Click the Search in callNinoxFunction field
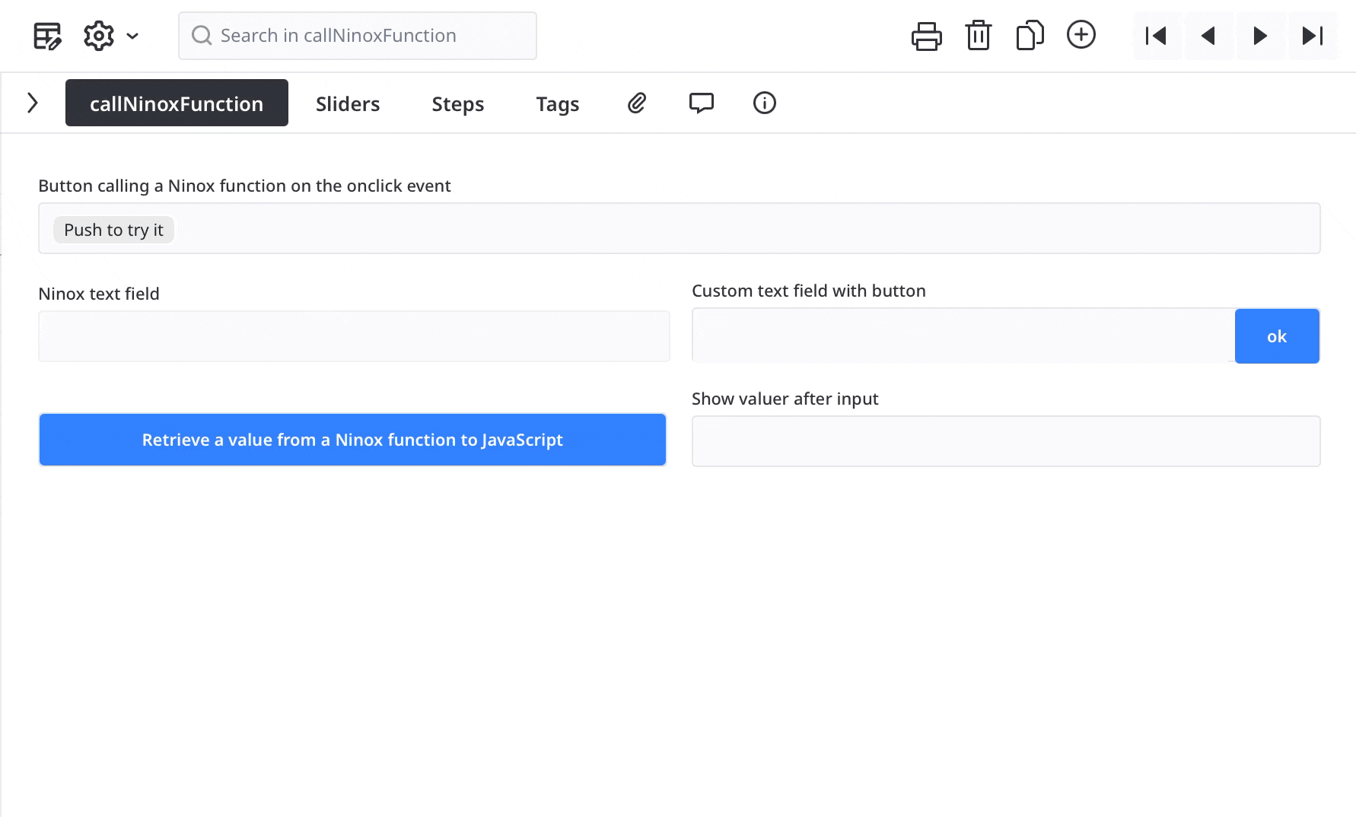 pos(358,36)
